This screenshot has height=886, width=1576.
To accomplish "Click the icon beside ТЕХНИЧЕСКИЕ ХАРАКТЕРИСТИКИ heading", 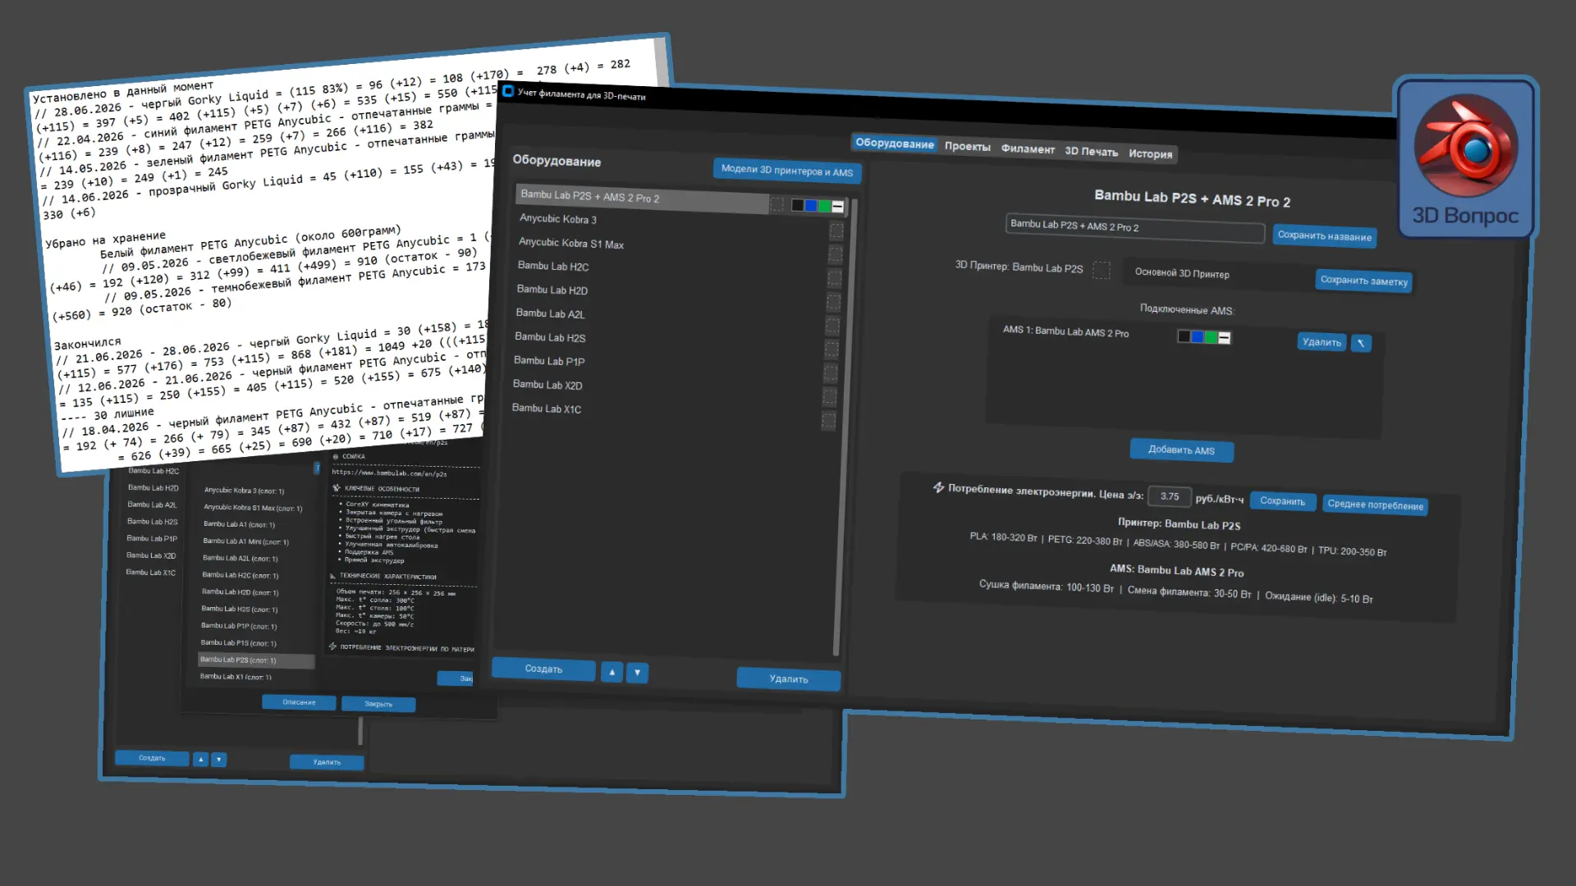I will pos(333,576).
